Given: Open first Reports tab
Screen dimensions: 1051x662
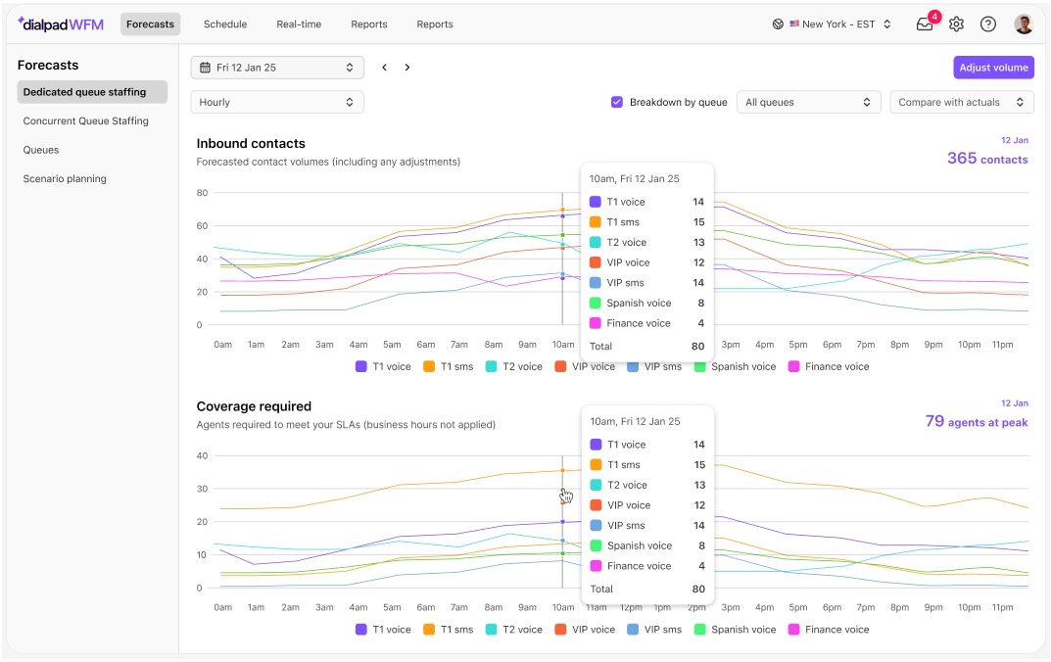Looking at the screenshot, I should 369,24.
